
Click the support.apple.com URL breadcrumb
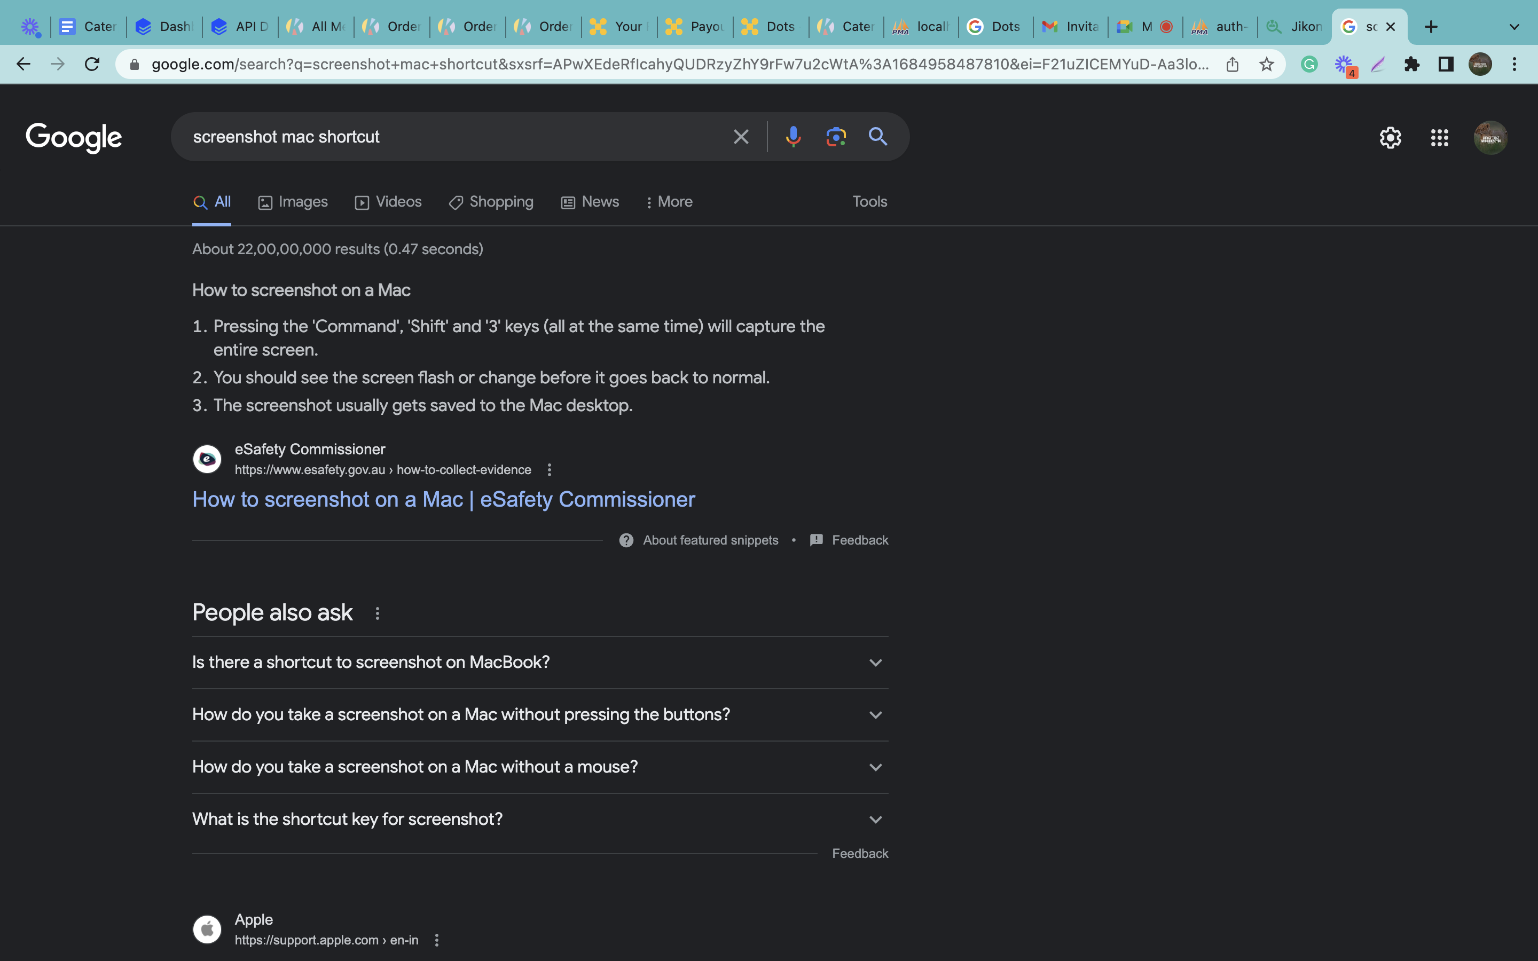(x=326, y=940)
